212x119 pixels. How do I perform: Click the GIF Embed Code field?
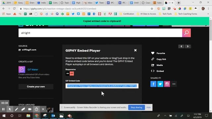click(x=102, y=86)
